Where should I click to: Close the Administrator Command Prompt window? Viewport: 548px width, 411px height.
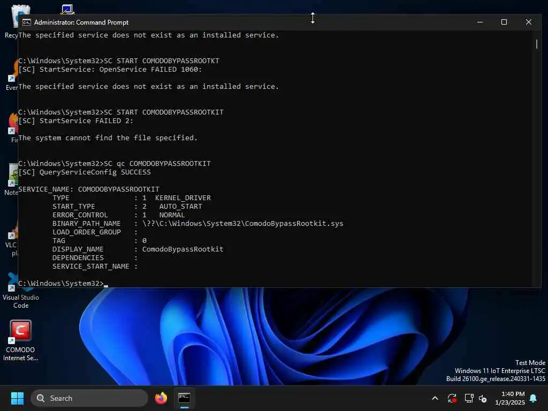pyautogui.click(x=528, y=22)
